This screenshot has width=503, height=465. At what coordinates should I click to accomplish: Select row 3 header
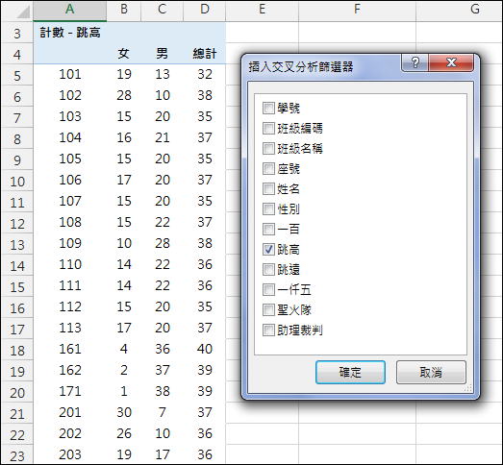coord(17,33)
